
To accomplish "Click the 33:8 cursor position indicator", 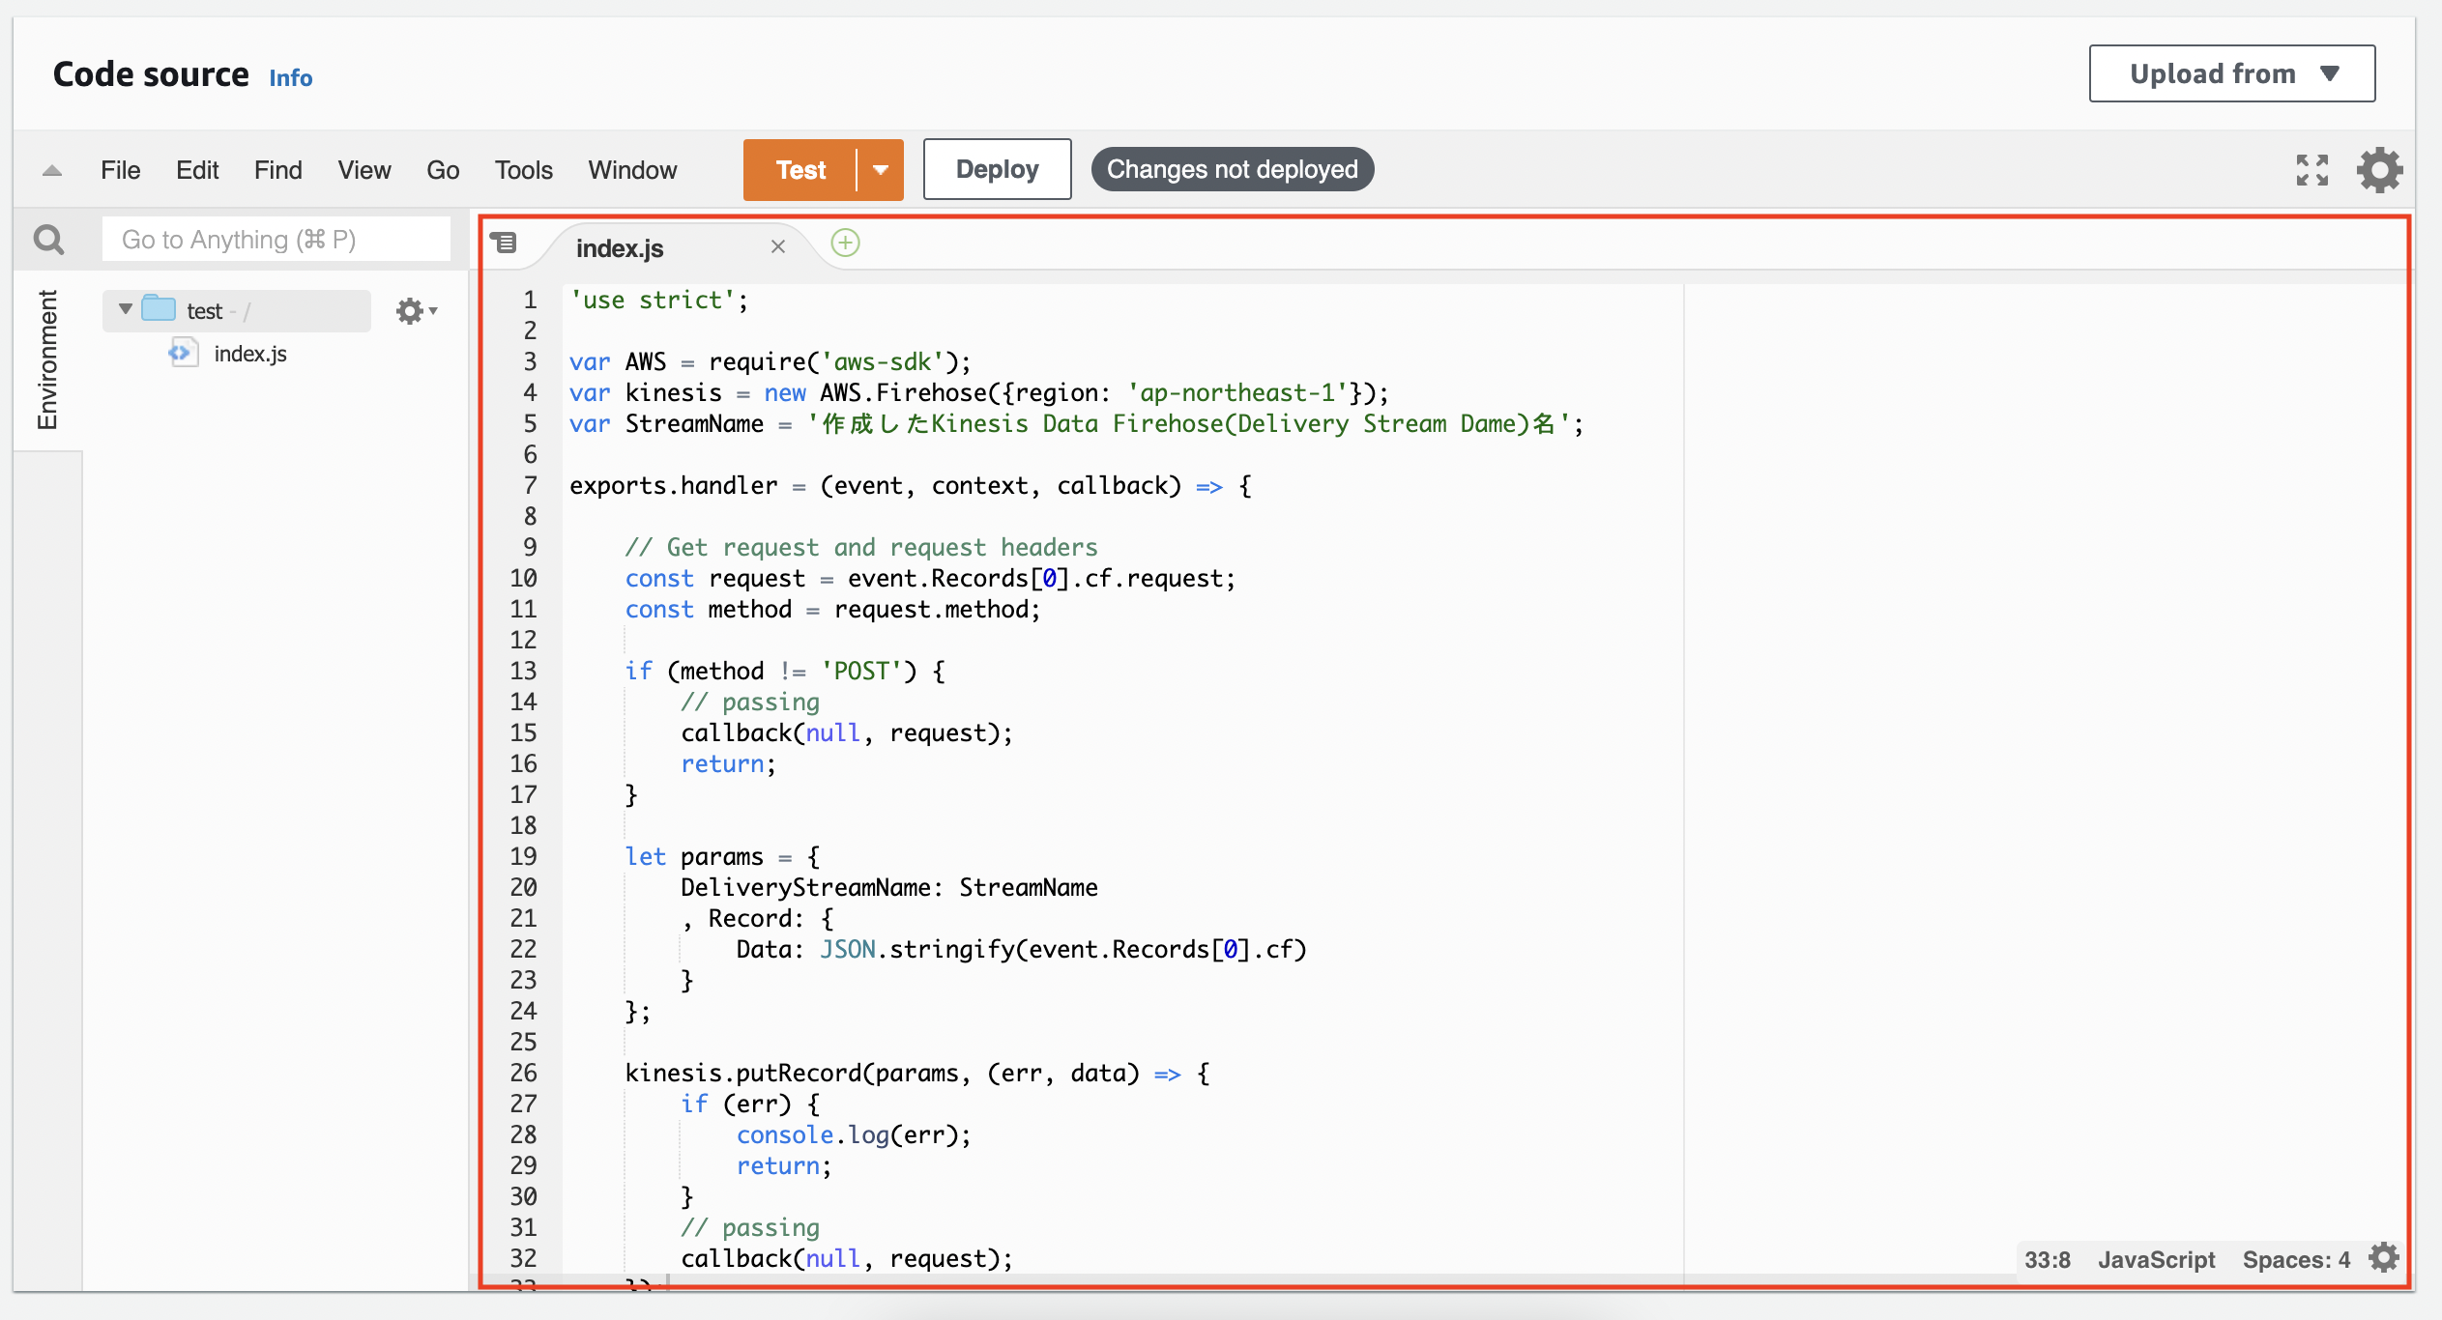I will point(2048,1259).
